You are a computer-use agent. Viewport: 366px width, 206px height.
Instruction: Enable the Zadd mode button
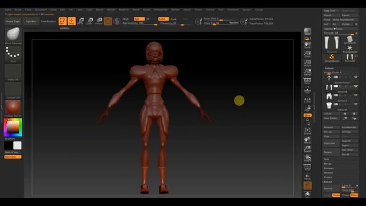164,19
